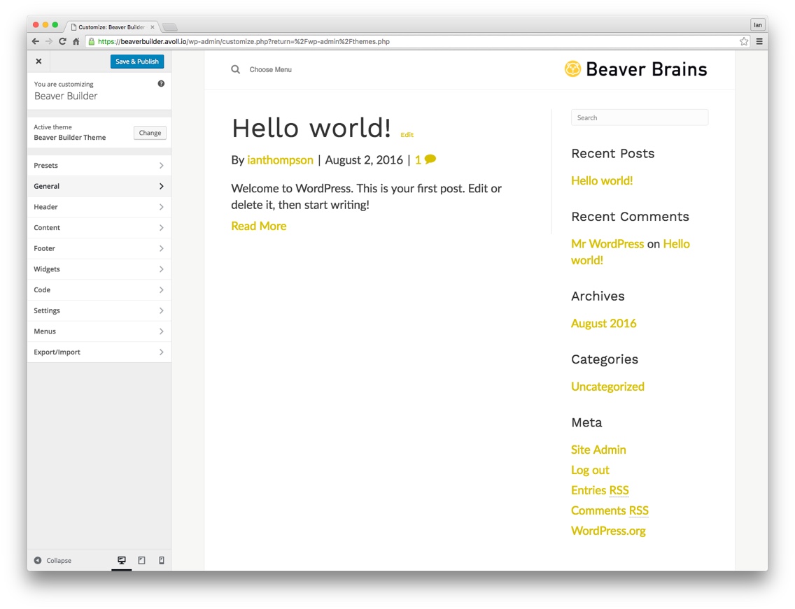Click the Edit link beside post title
This screenshot has width=795, height=609.
(407, 135)
